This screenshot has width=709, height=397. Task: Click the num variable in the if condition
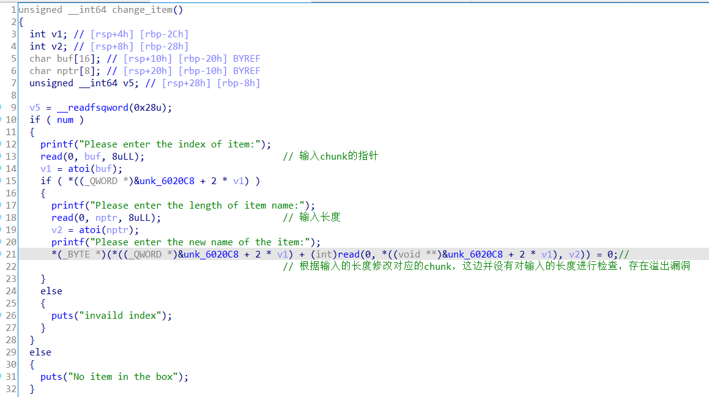coord(65,119)
